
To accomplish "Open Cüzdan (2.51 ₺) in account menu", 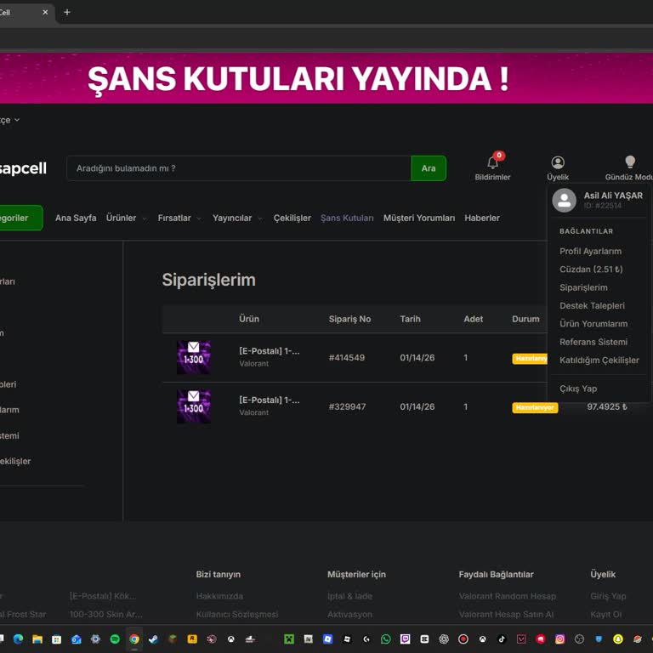I will coord(591,270).
